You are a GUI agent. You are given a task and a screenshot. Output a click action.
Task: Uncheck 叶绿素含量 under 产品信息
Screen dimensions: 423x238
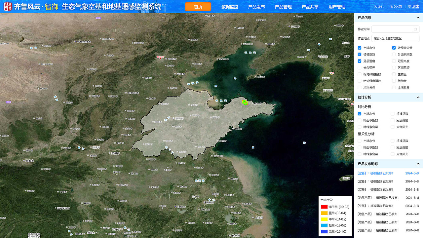[394, 48]
